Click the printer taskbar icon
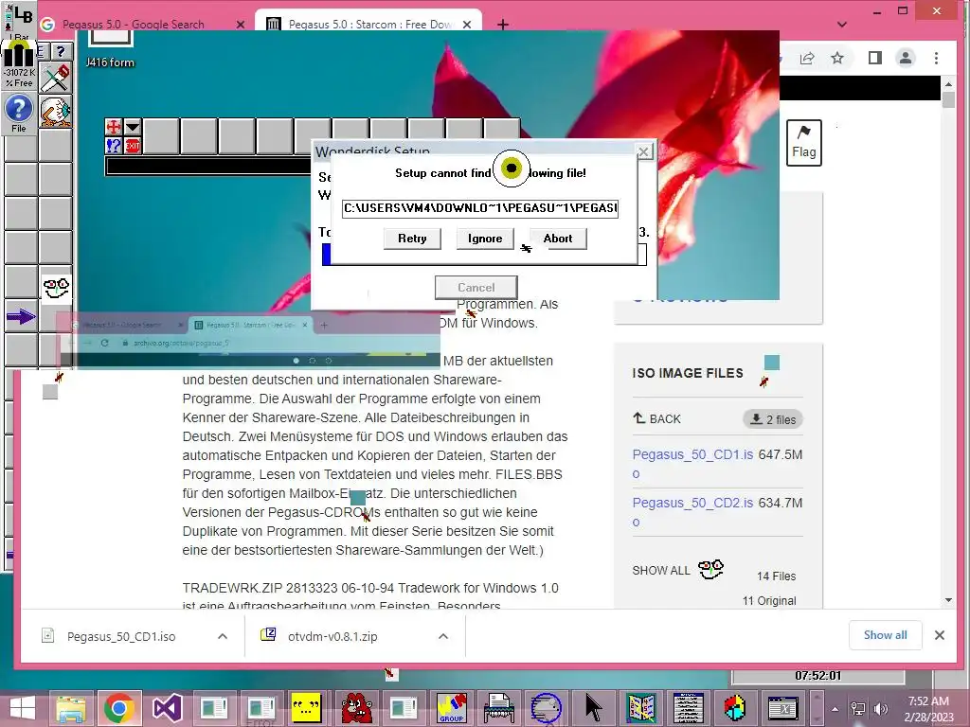The height and width of the screenshot is (727, 970). click(x=498, y=708)
